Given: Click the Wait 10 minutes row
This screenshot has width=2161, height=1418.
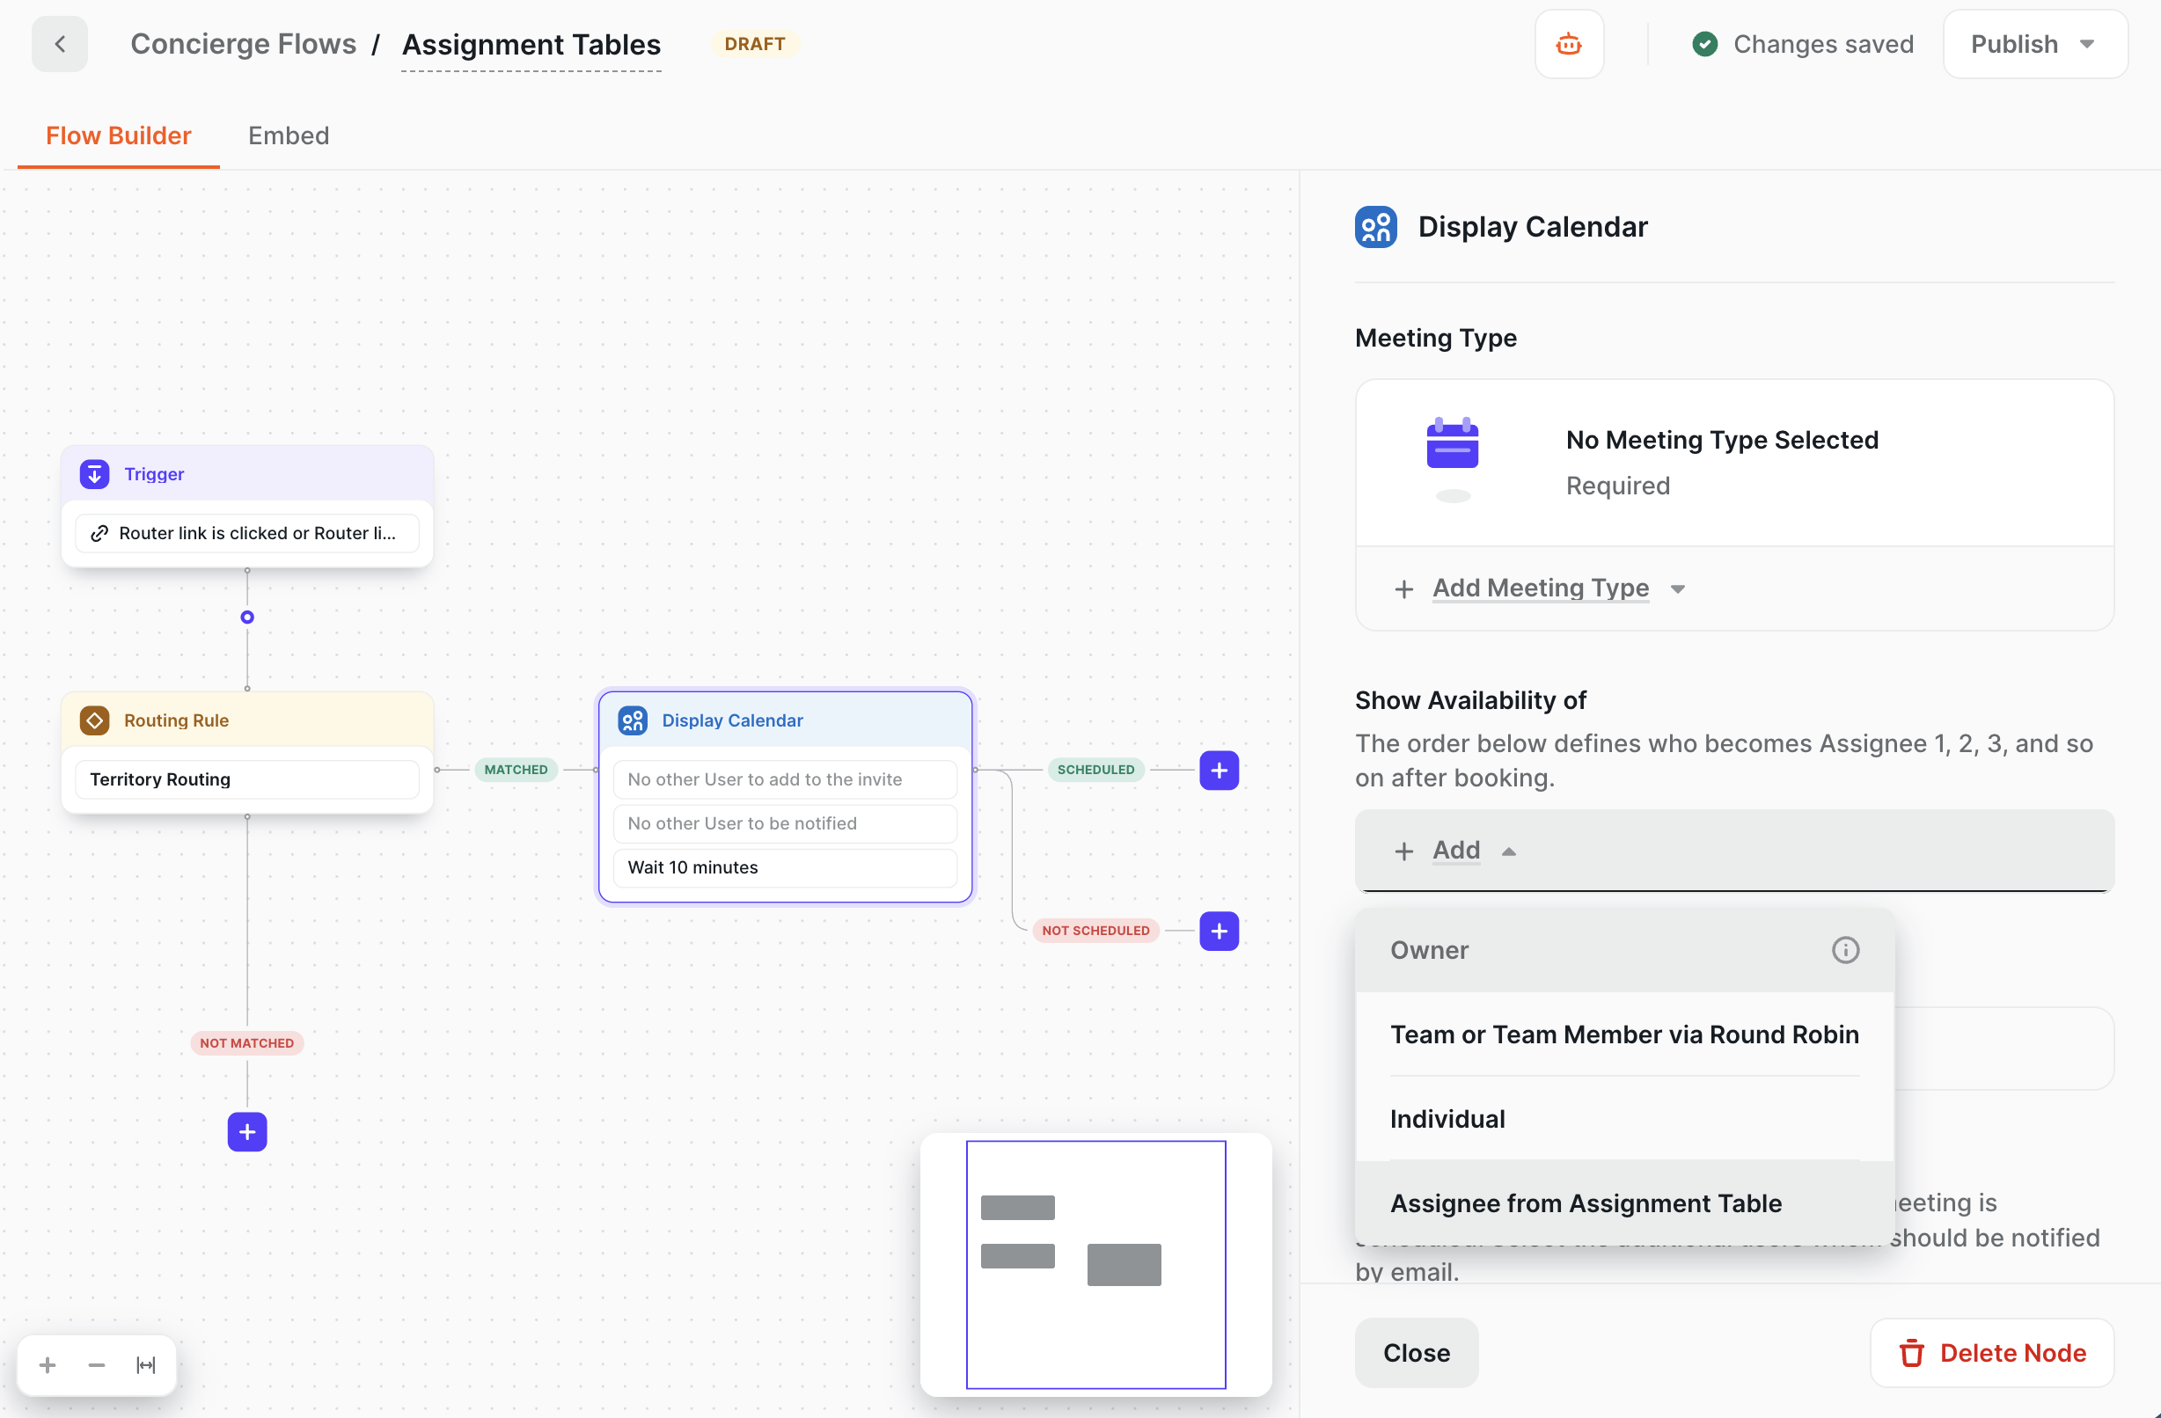Looking at the screenshot, I should (785, 867).
